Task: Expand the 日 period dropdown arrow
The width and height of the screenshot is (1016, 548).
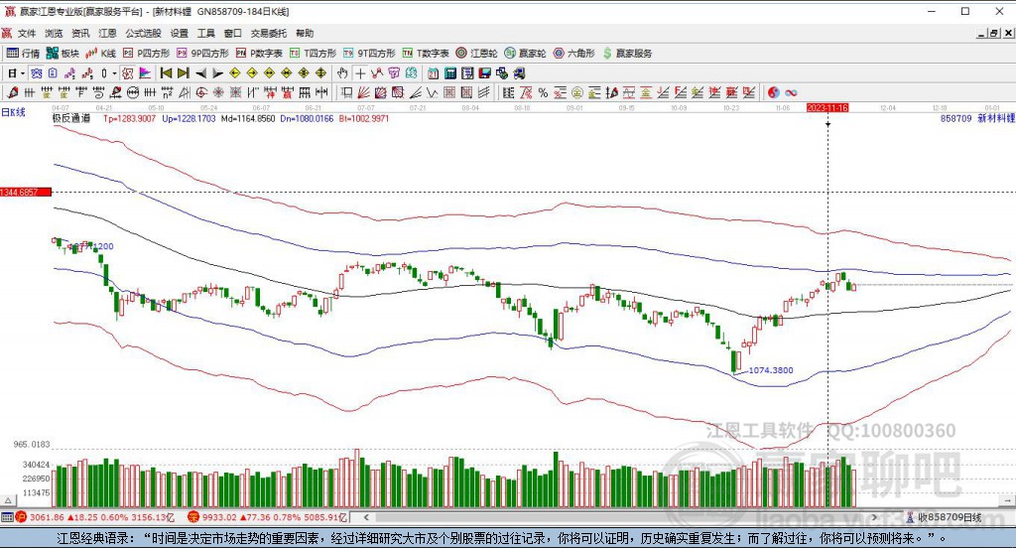Action: [23, 73]
